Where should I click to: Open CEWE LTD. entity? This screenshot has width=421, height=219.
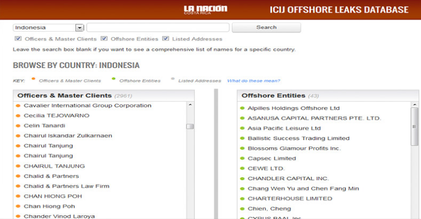[266, 168]
